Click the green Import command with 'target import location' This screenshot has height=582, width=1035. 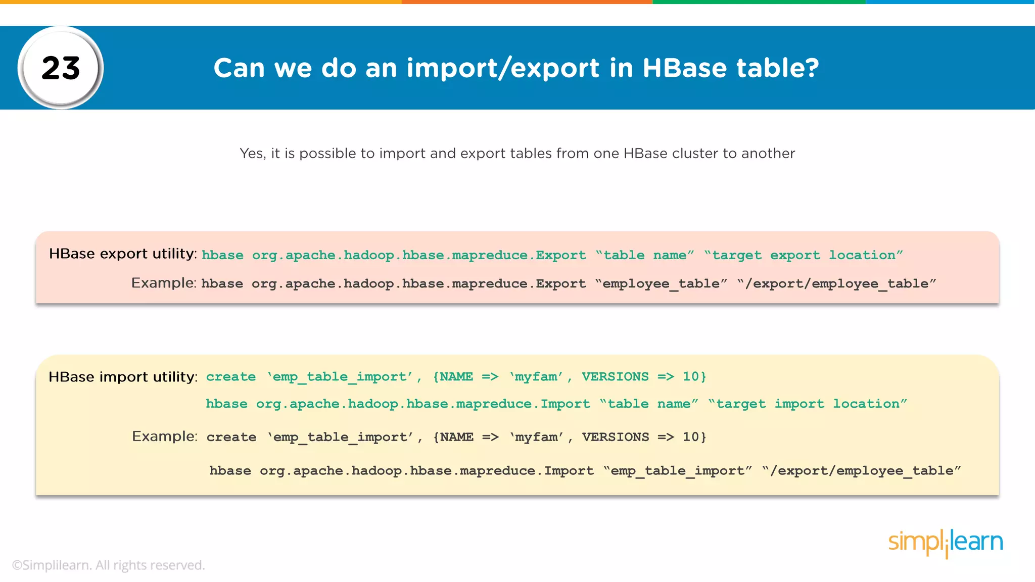coord(556,404)
